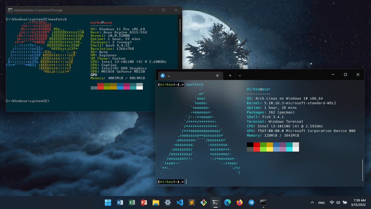Maximize the Windows Terminal window
Viewport: 371px width, 209px height.
coord(346,74)
